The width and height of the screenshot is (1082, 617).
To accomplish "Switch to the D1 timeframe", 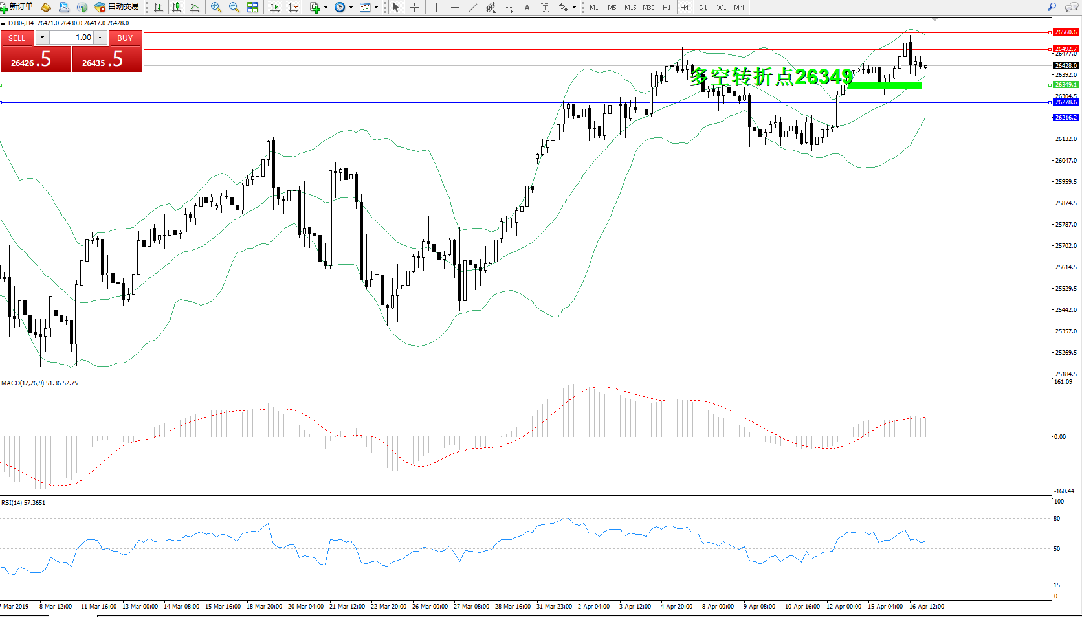I will pyautogui.click(x=703, y=7).
